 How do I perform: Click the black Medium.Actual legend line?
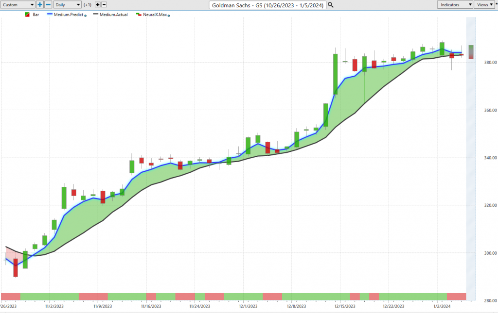96,14
